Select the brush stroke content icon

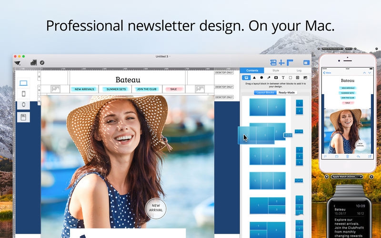coord(269,78)
